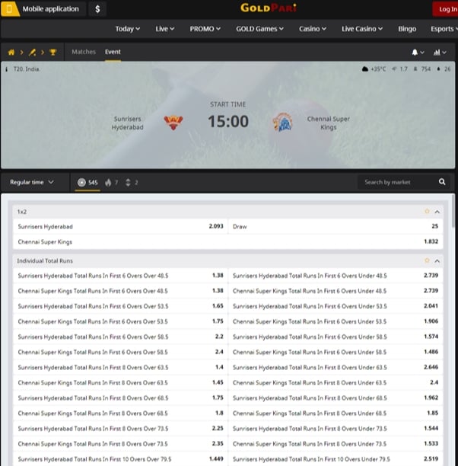Select Chennai First 6 Overs Under 53.5
The image size is (458, 466).
click(x=336, y=321)
